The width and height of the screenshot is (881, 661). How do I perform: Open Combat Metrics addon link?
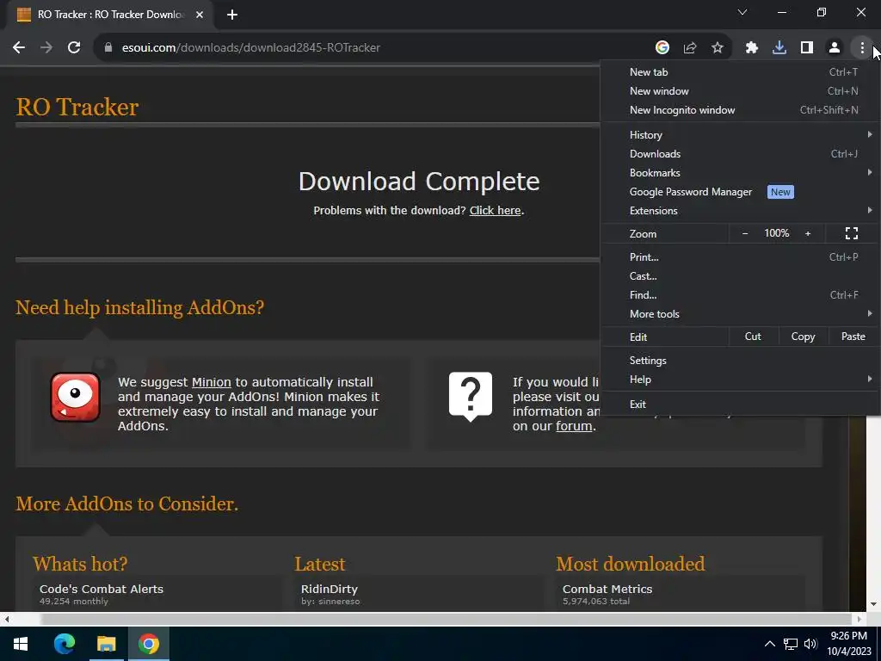607,589
